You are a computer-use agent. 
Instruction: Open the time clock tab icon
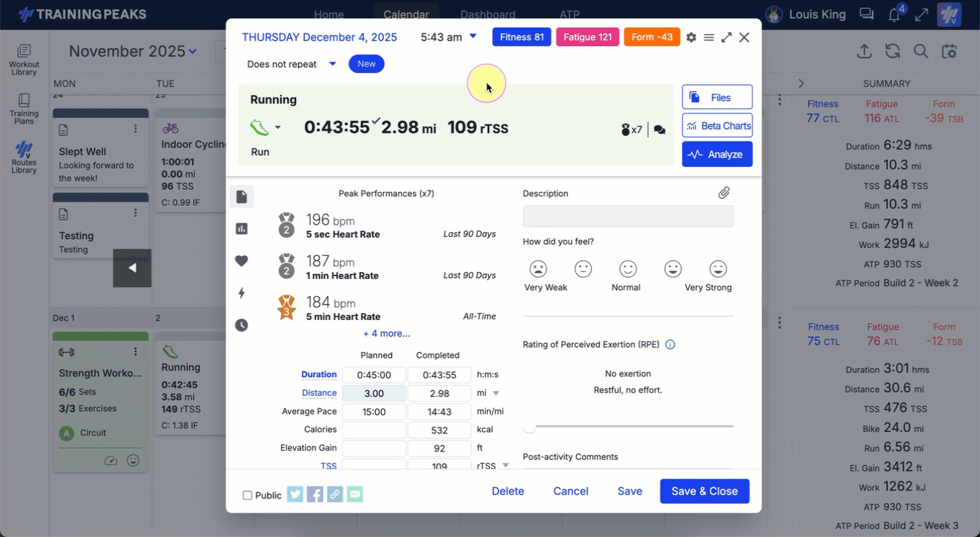coord(242,325)
